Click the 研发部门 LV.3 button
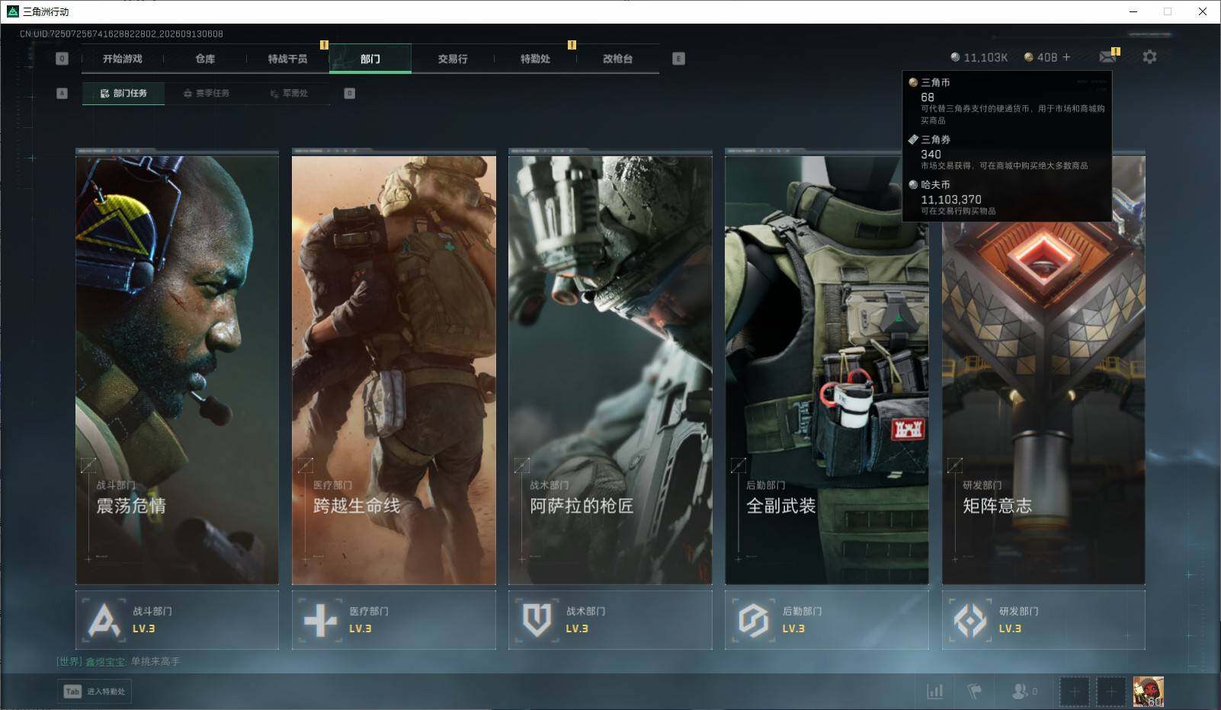The width and height of the screenshot is (1221, 710). 1043,620
